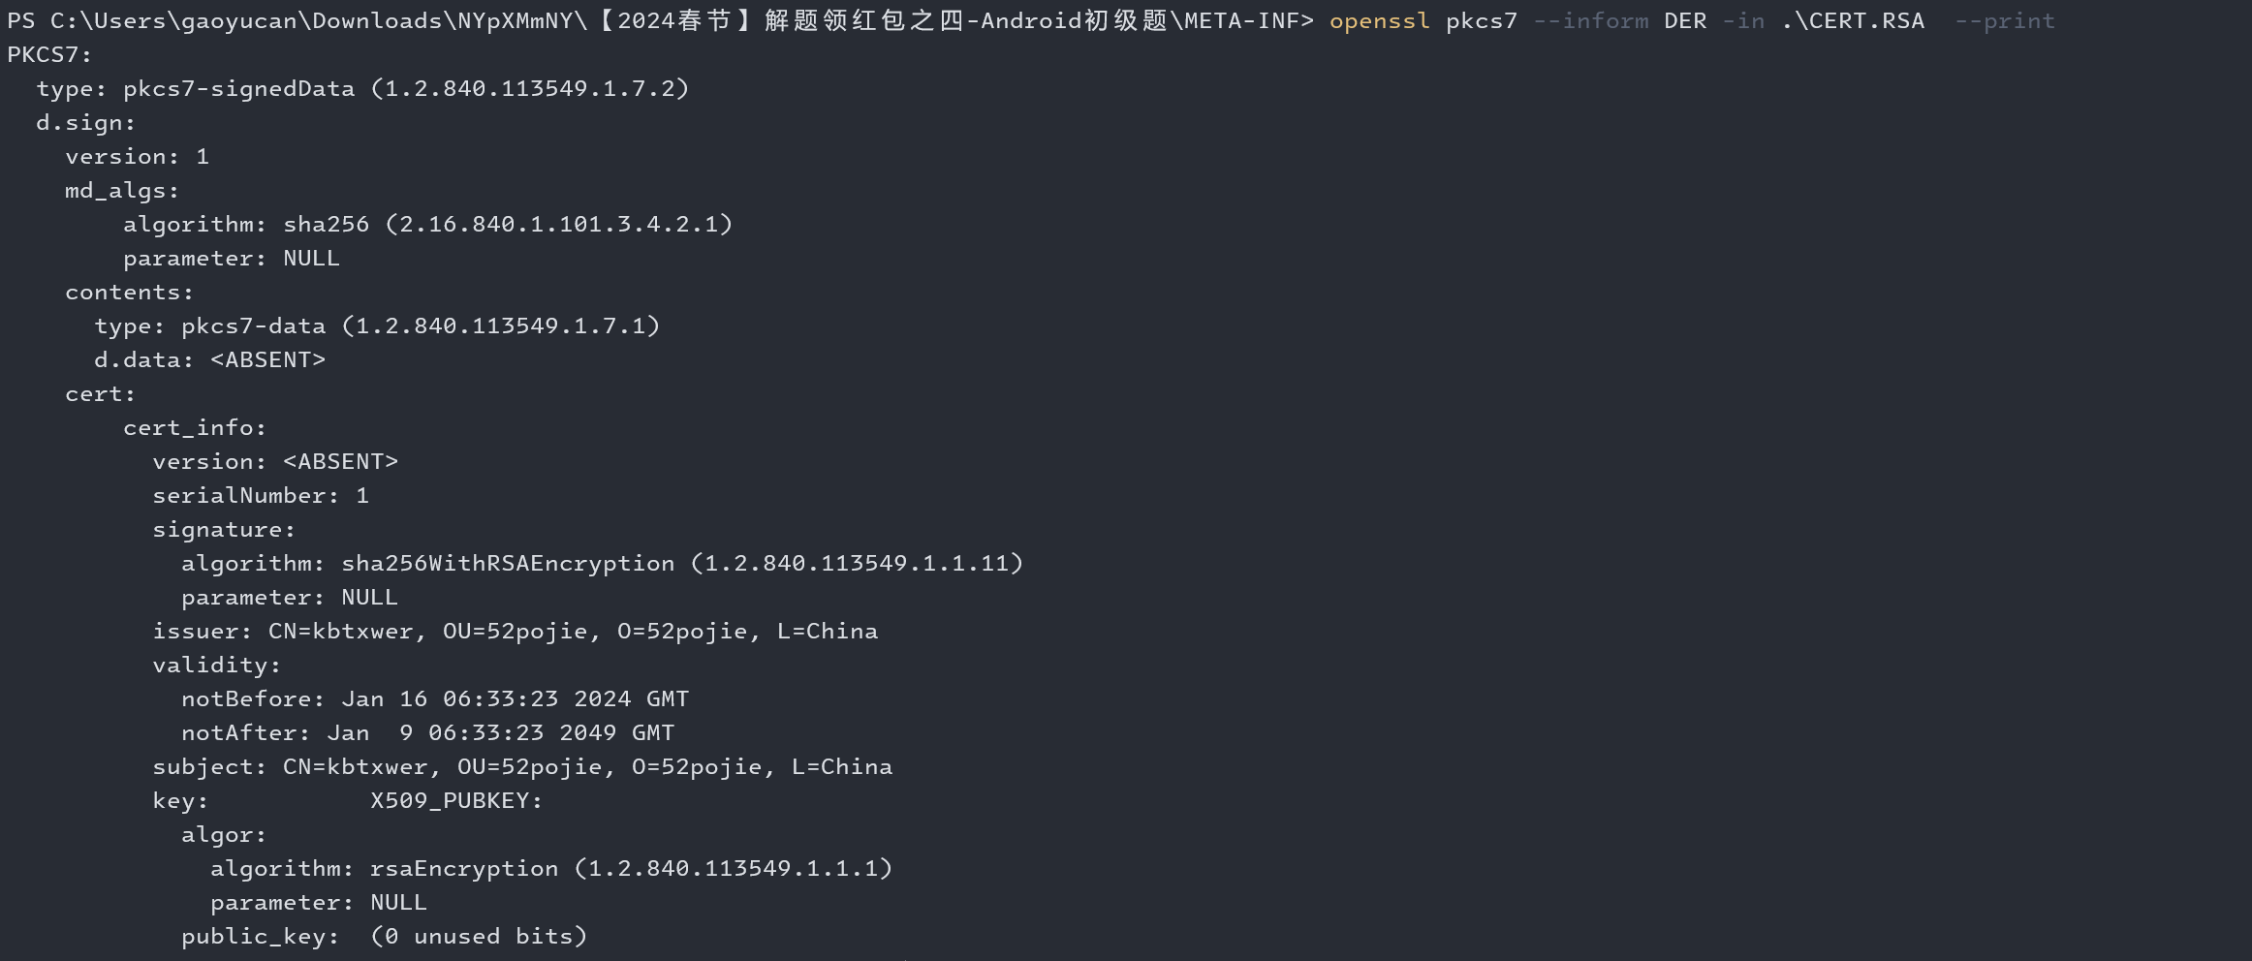Click the 'notBefore' validity date line
The width and height of the screenshot is (2252, 961).
(435, 699)
